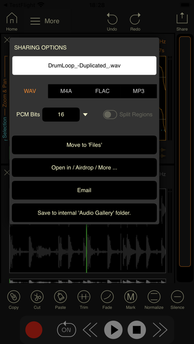194x344 pixels.
Task: Select the M4A format tab
Action: click(66, 91)
